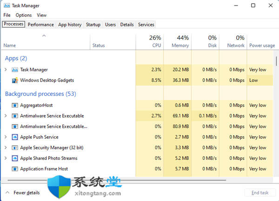The width and height of the screenshot is (279, 201).
Task: Sort processes by Network column
Action: 233,42
